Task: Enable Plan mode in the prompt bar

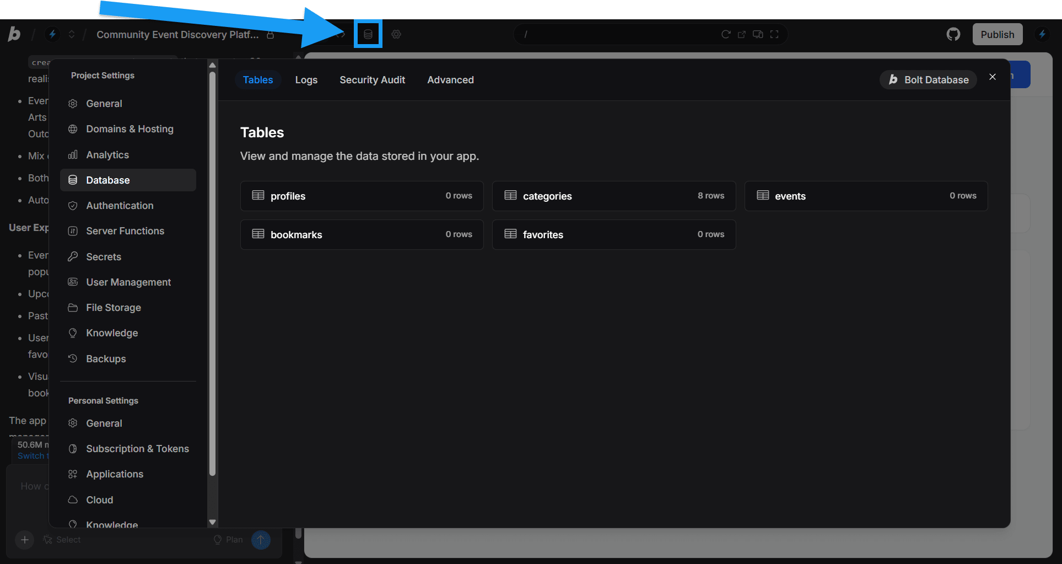Action: click(x=228, y=539)
